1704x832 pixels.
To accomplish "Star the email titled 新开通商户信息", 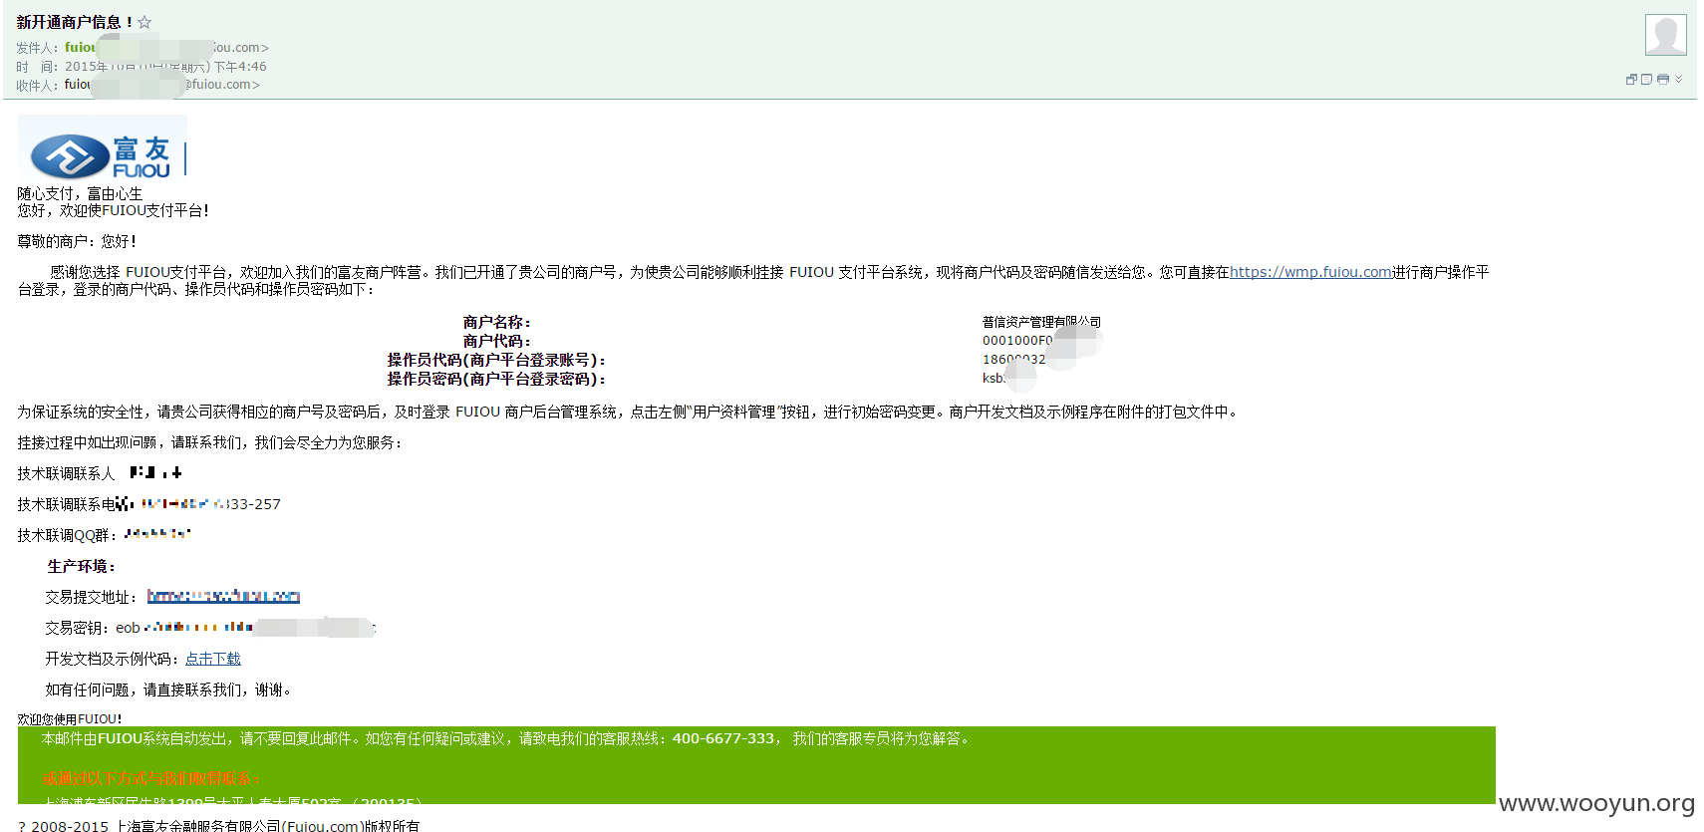I will (x=144, y=22).
